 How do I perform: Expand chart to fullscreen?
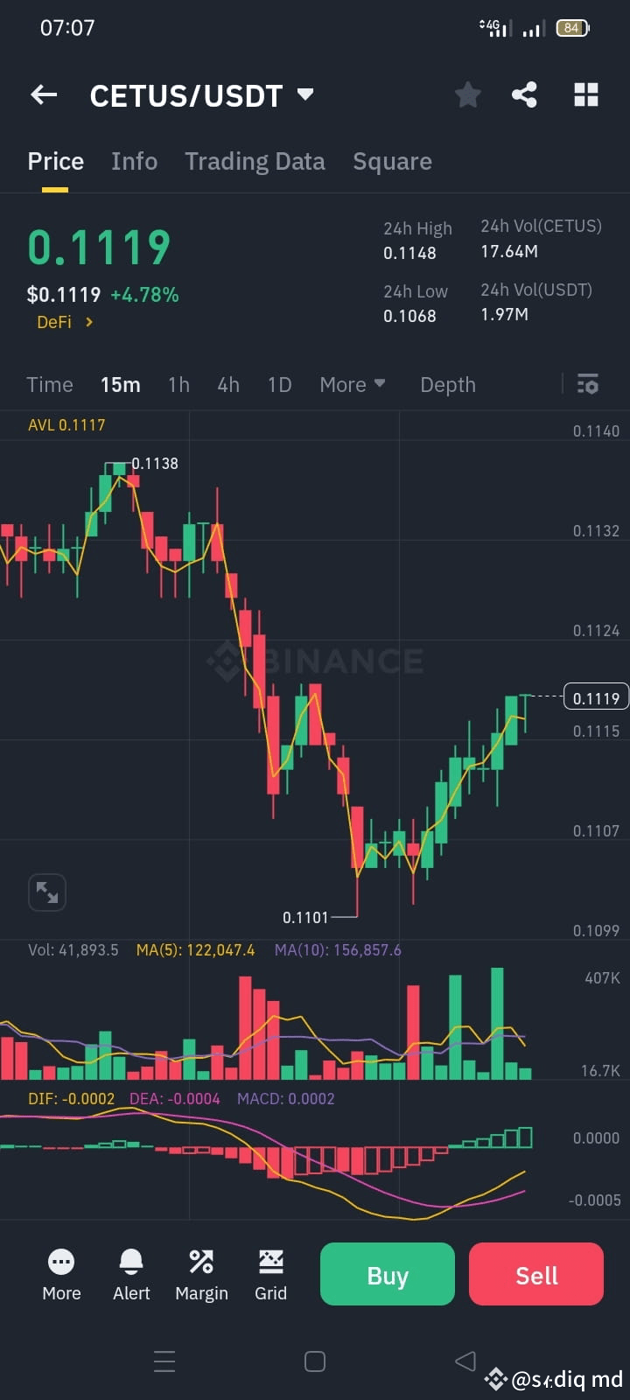46,892
